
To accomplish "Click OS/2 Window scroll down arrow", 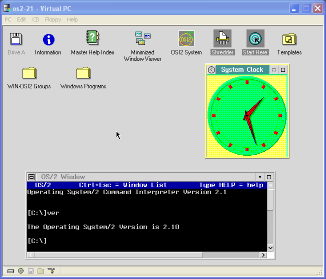I will (x=270, y=248).
